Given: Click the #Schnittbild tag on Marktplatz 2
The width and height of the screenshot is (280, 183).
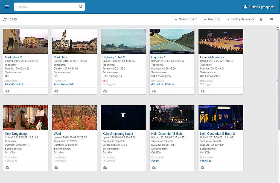Looking at the screenshot, I should coord(18,84).
